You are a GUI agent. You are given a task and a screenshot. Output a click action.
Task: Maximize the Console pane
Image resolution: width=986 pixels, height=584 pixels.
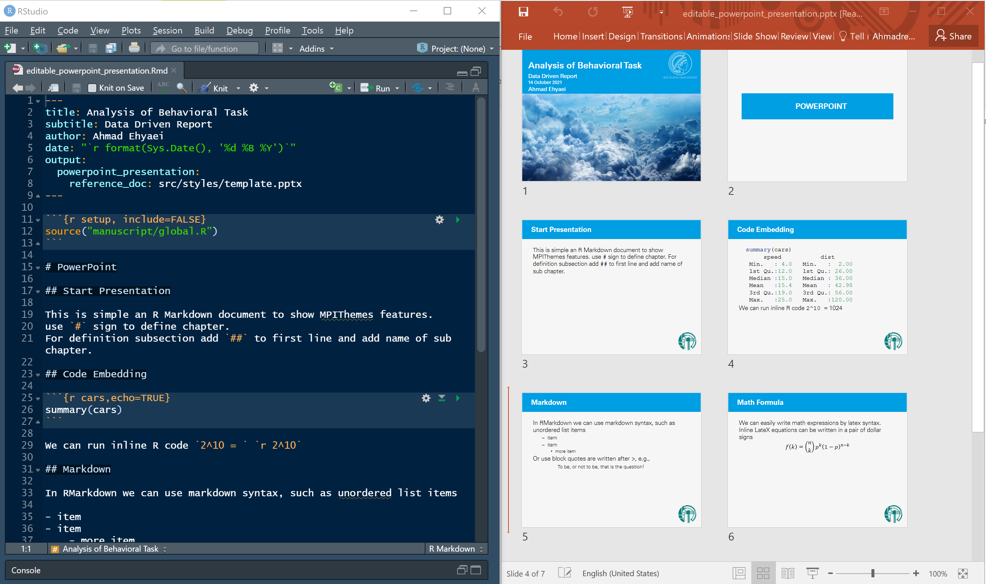tap(476, 570)
